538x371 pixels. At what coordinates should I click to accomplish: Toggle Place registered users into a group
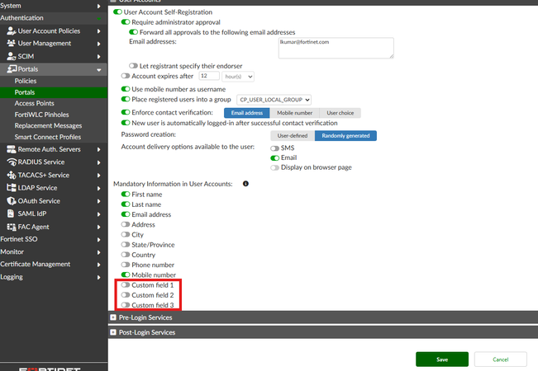tap(126, 99)
